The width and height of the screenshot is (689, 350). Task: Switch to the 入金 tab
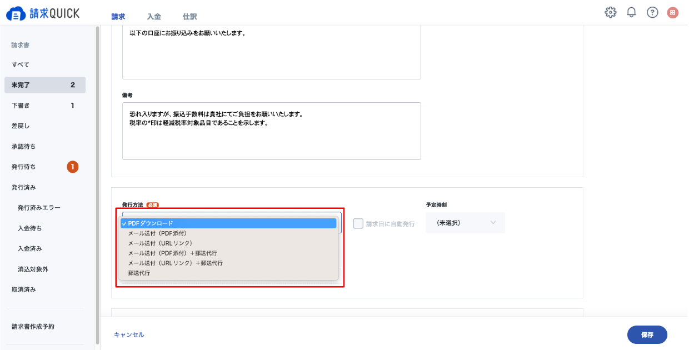point(154,17)
